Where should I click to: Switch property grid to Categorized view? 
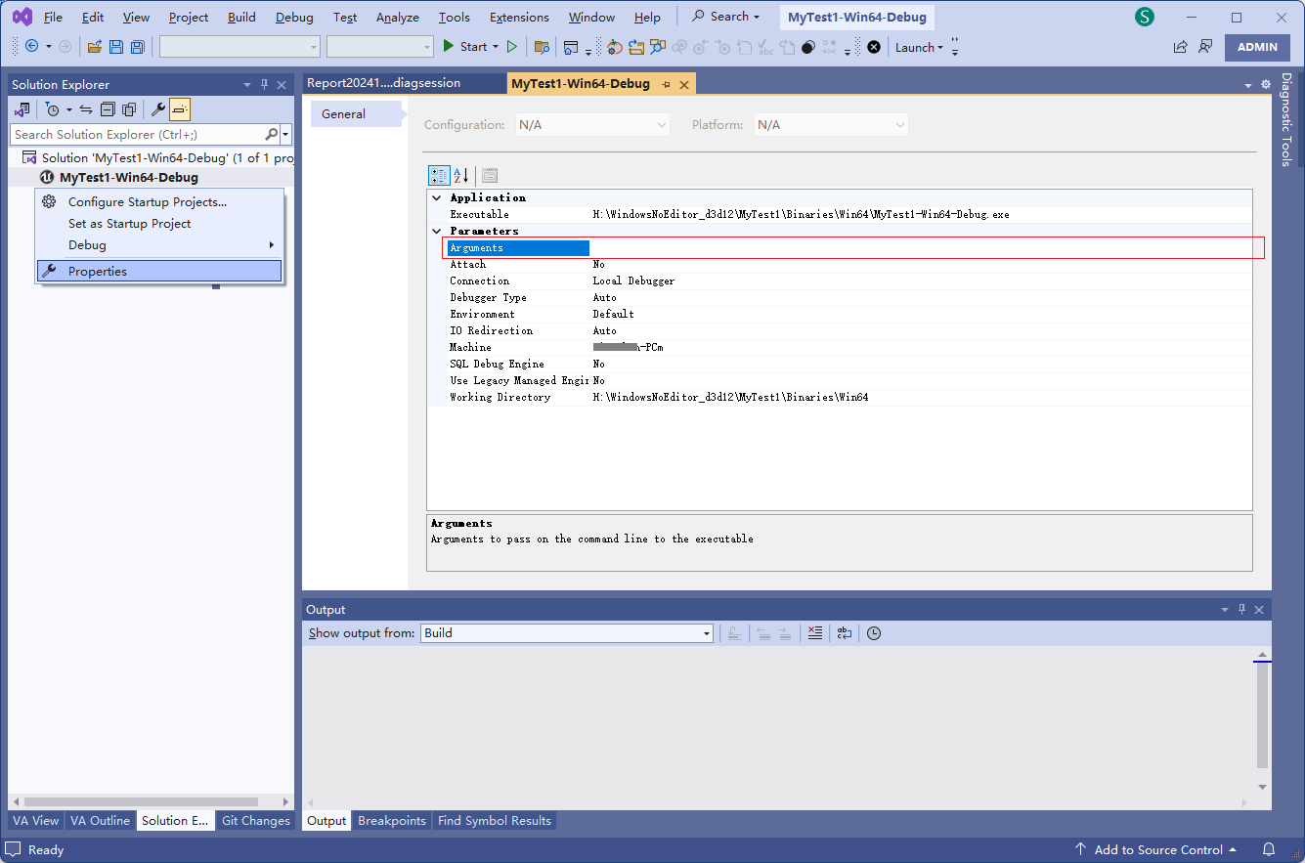pyautogui.click(x=439, y=176)
